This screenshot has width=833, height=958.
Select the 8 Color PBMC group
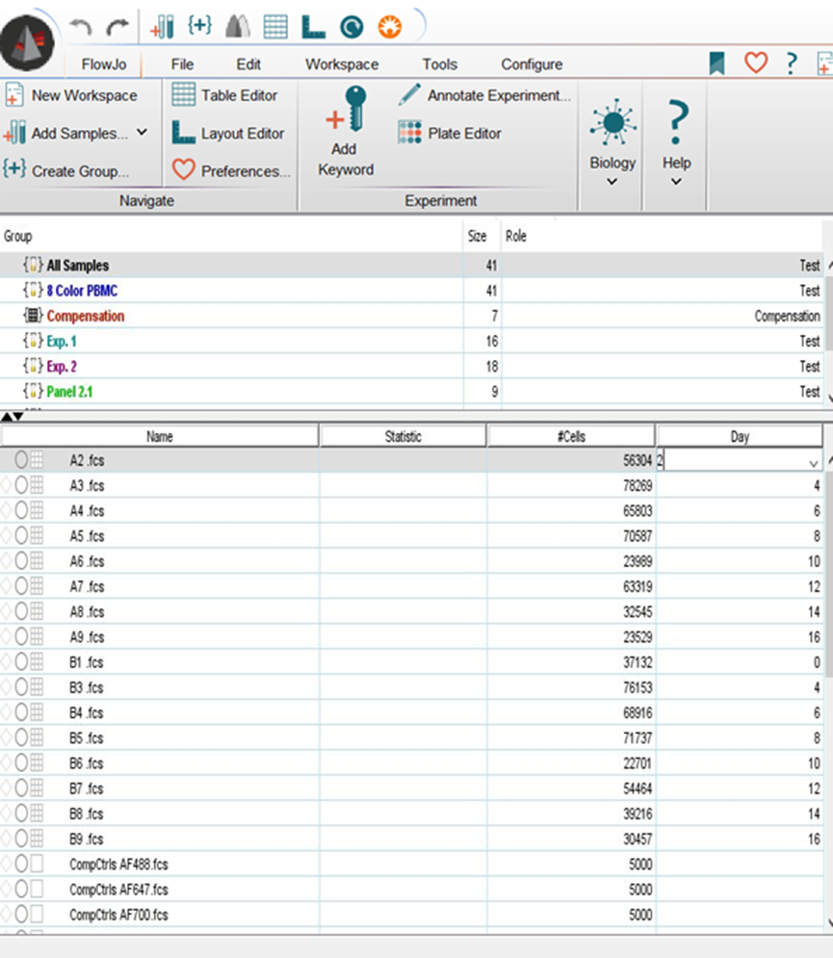tap(82, 290)
